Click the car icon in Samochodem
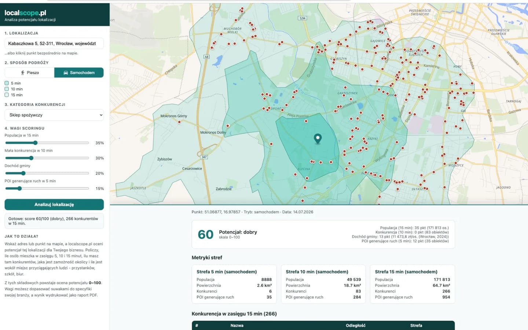The image size is (528, 330). [x=66, y=73]
